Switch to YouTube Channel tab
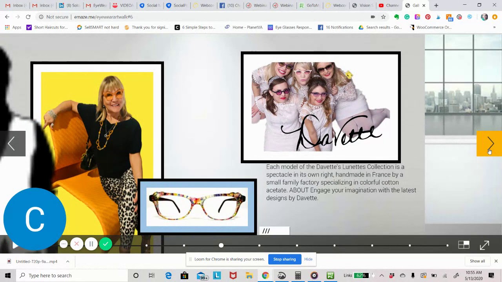This screenshot has width=502, height=282. pos(388,5)
